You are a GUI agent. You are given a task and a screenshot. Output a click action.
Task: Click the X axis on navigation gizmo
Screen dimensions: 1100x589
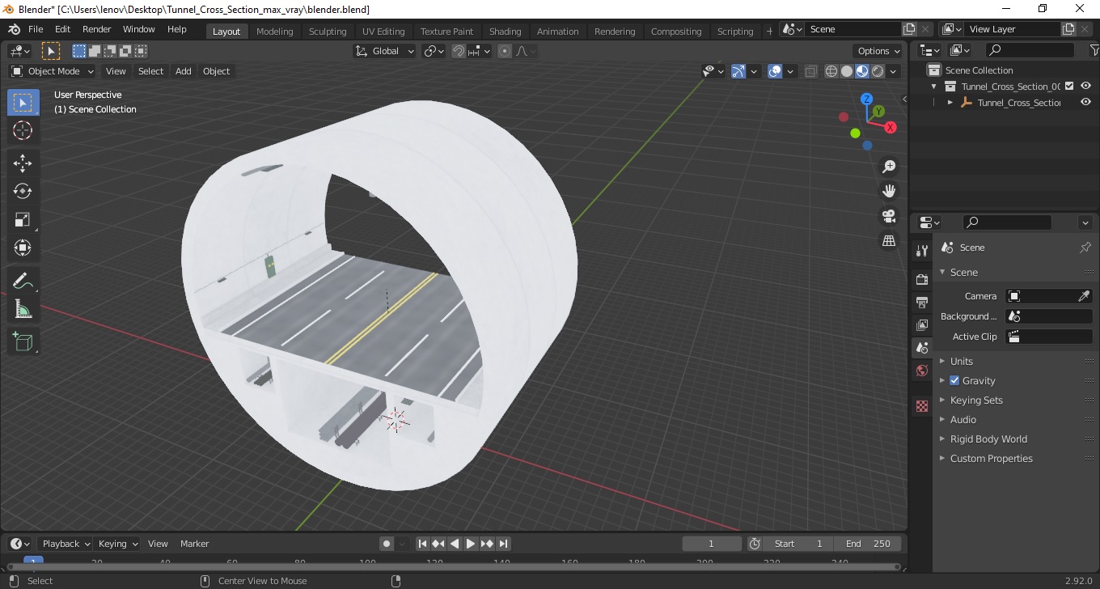pyautogui.click(x=891, y=127)
